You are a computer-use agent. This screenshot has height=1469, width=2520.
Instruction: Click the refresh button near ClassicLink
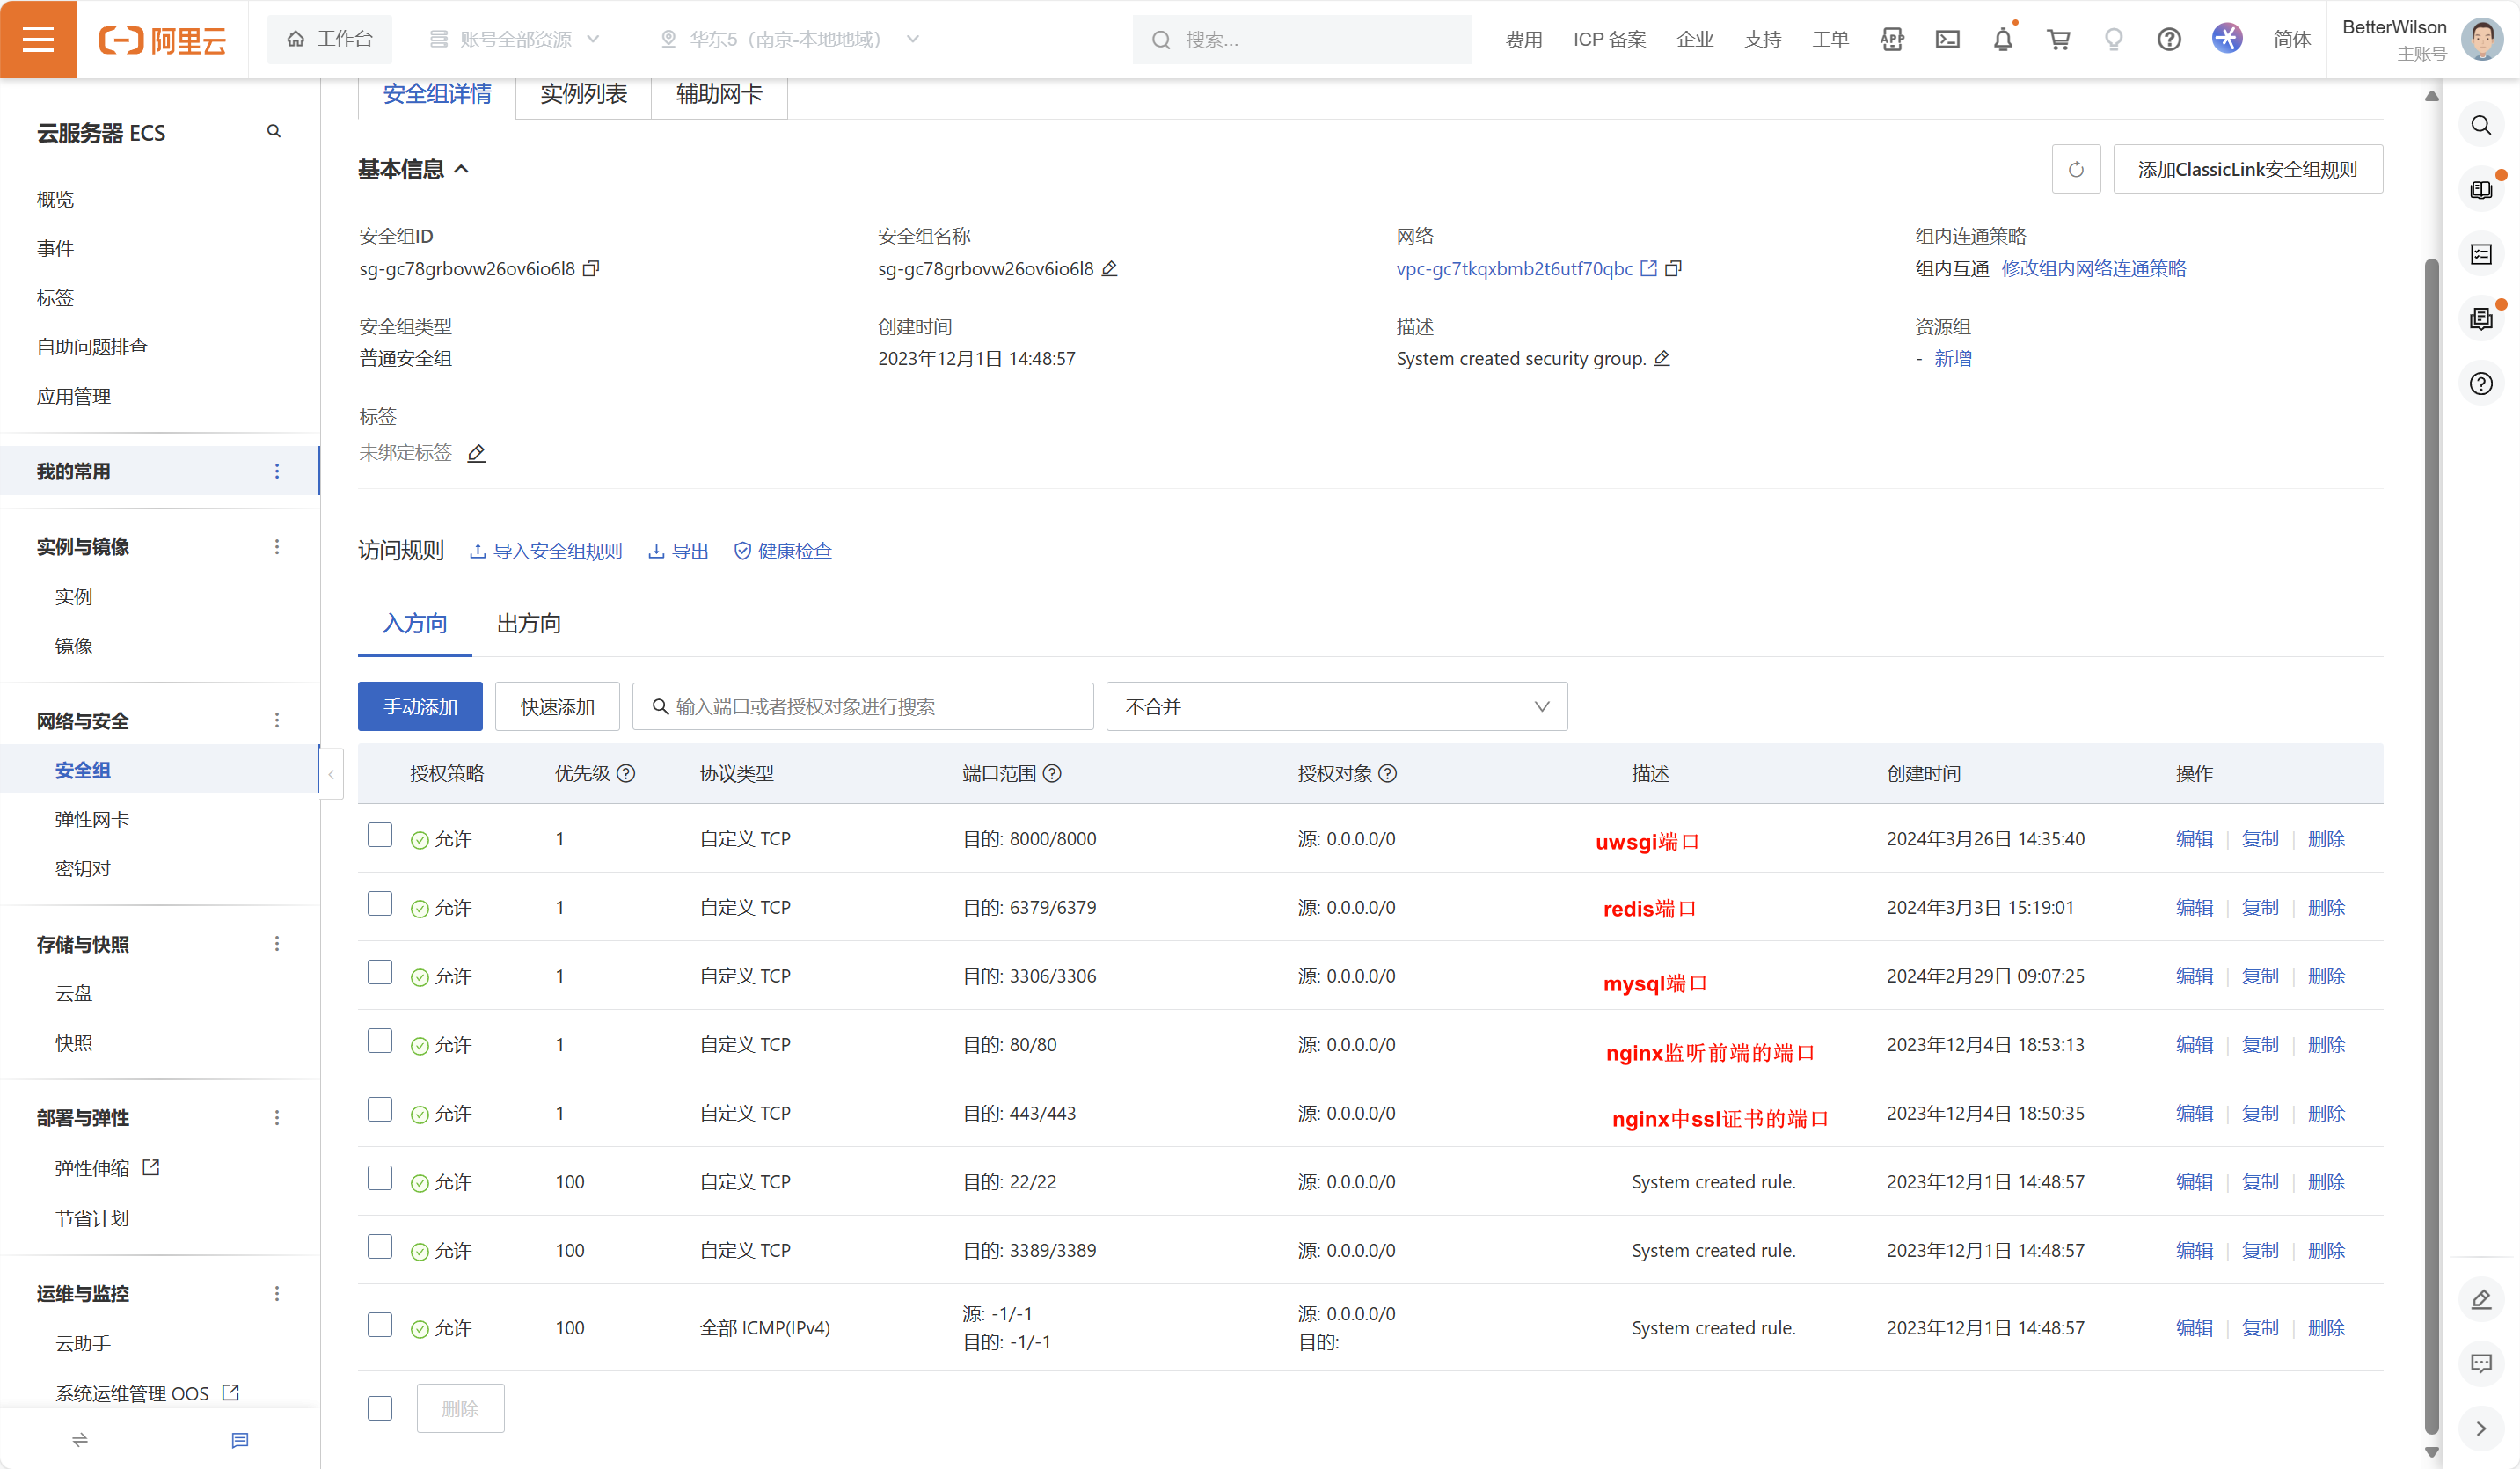point(2075,169)
